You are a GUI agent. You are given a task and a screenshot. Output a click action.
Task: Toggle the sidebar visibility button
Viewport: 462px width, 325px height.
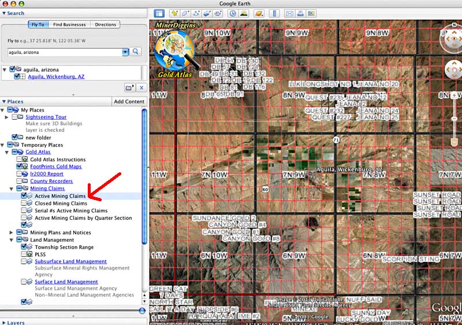[159, 13]
